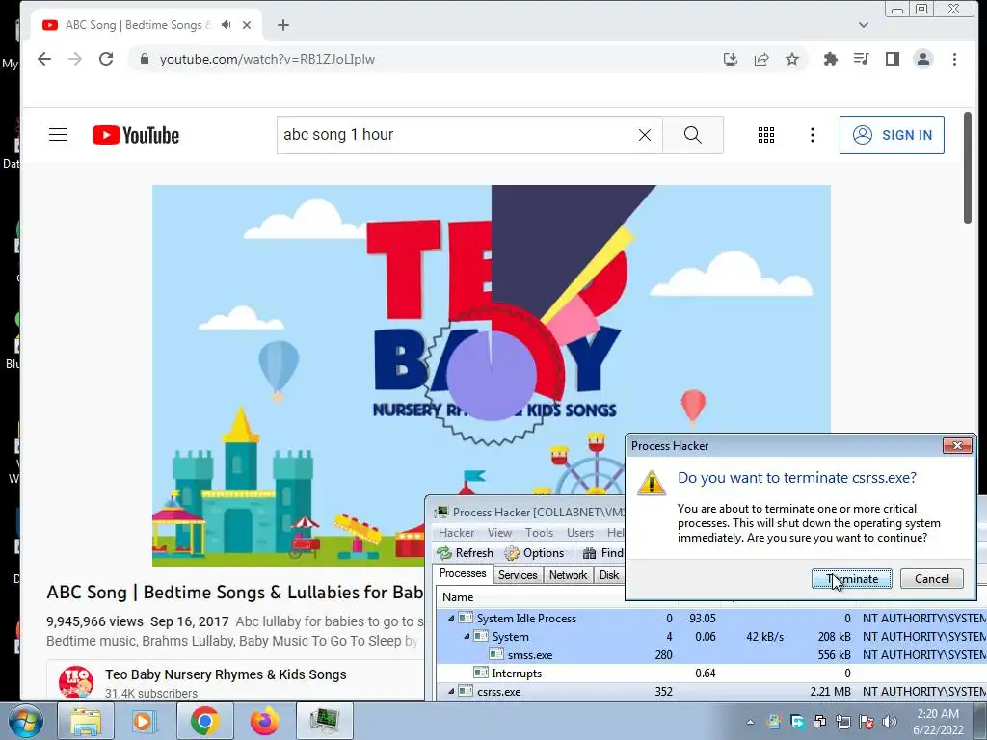Select csrss.exe process row

[711, 692]
